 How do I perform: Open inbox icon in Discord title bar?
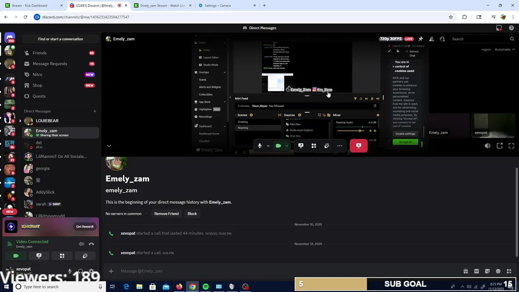point(499,28)
